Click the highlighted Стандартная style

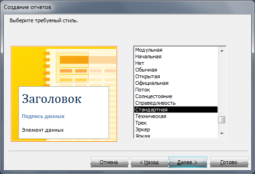coord(176,110)
